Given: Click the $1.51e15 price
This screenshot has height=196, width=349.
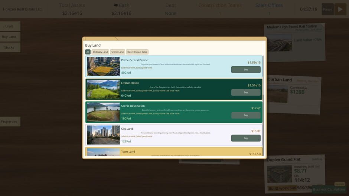Looking at the screenshot, I should [x=254, y=85].
